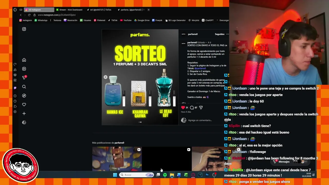
Task: Like the post with the red heart
Action: 183,108
